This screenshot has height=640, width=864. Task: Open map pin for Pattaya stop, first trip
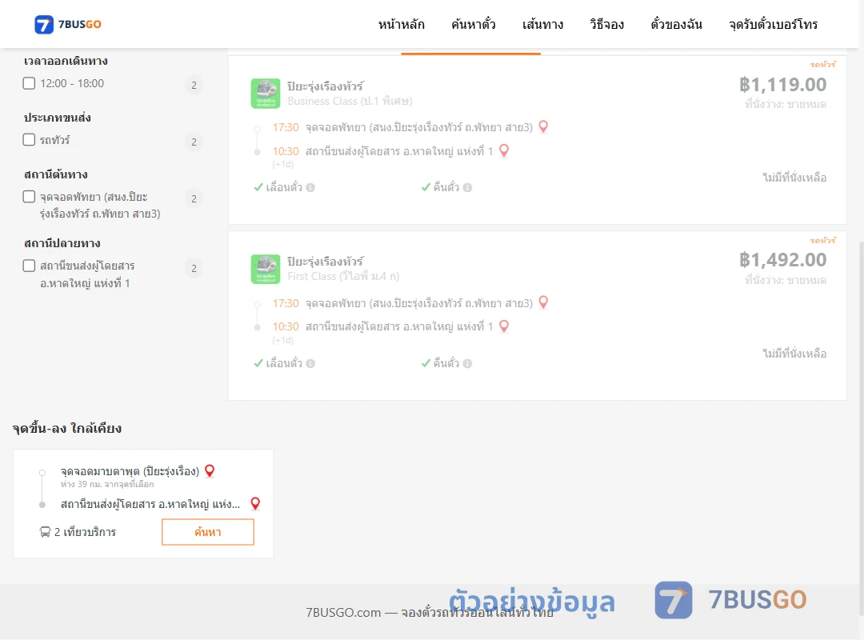(x=543, y=126)
